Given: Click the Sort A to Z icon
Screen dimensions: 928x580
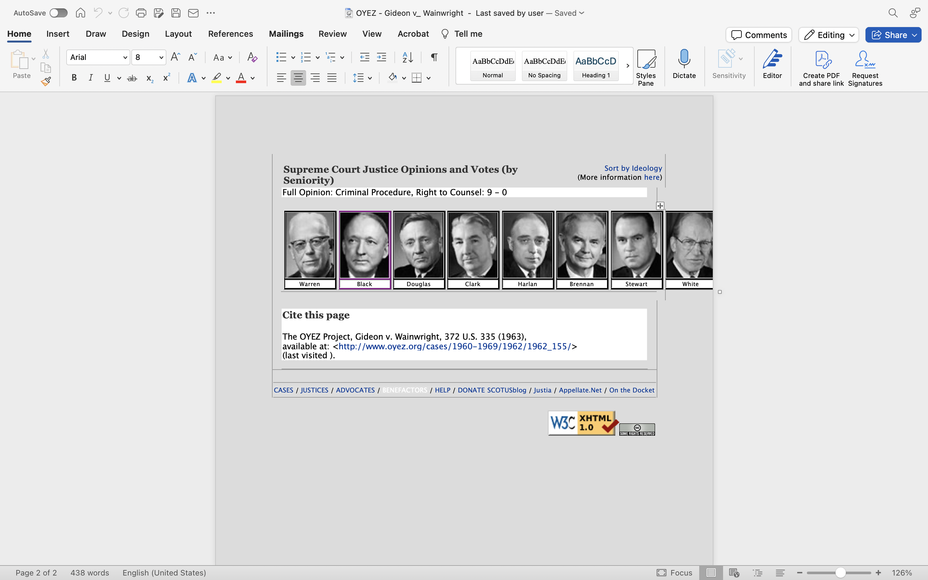Looking at the screenshot, I should 408,58.
